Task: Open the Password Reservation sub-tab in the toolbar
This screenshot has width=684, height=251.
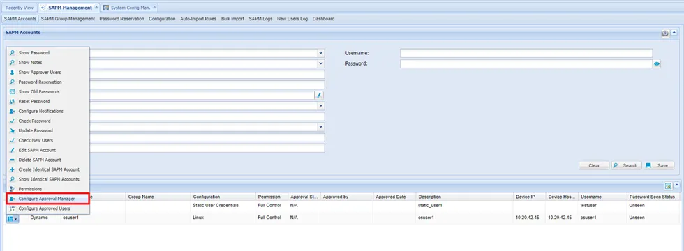Action: (121, 19)
